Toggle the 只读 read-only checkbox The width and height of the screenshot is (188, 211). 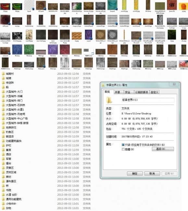click(x=123, y=145)
